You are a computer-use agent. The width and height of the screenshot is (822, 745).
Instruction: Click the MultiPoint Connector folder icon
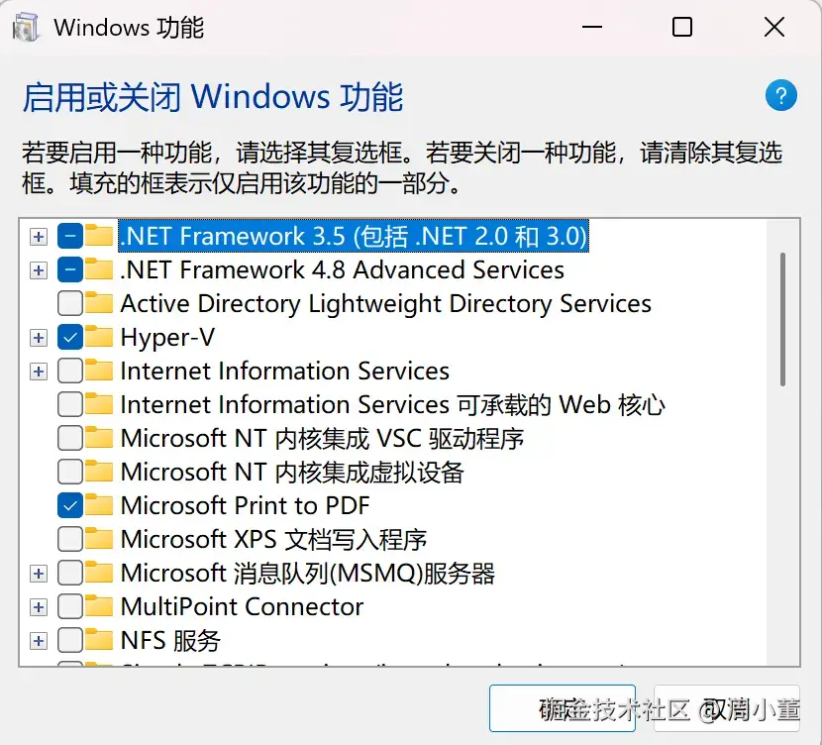(99, 606)
